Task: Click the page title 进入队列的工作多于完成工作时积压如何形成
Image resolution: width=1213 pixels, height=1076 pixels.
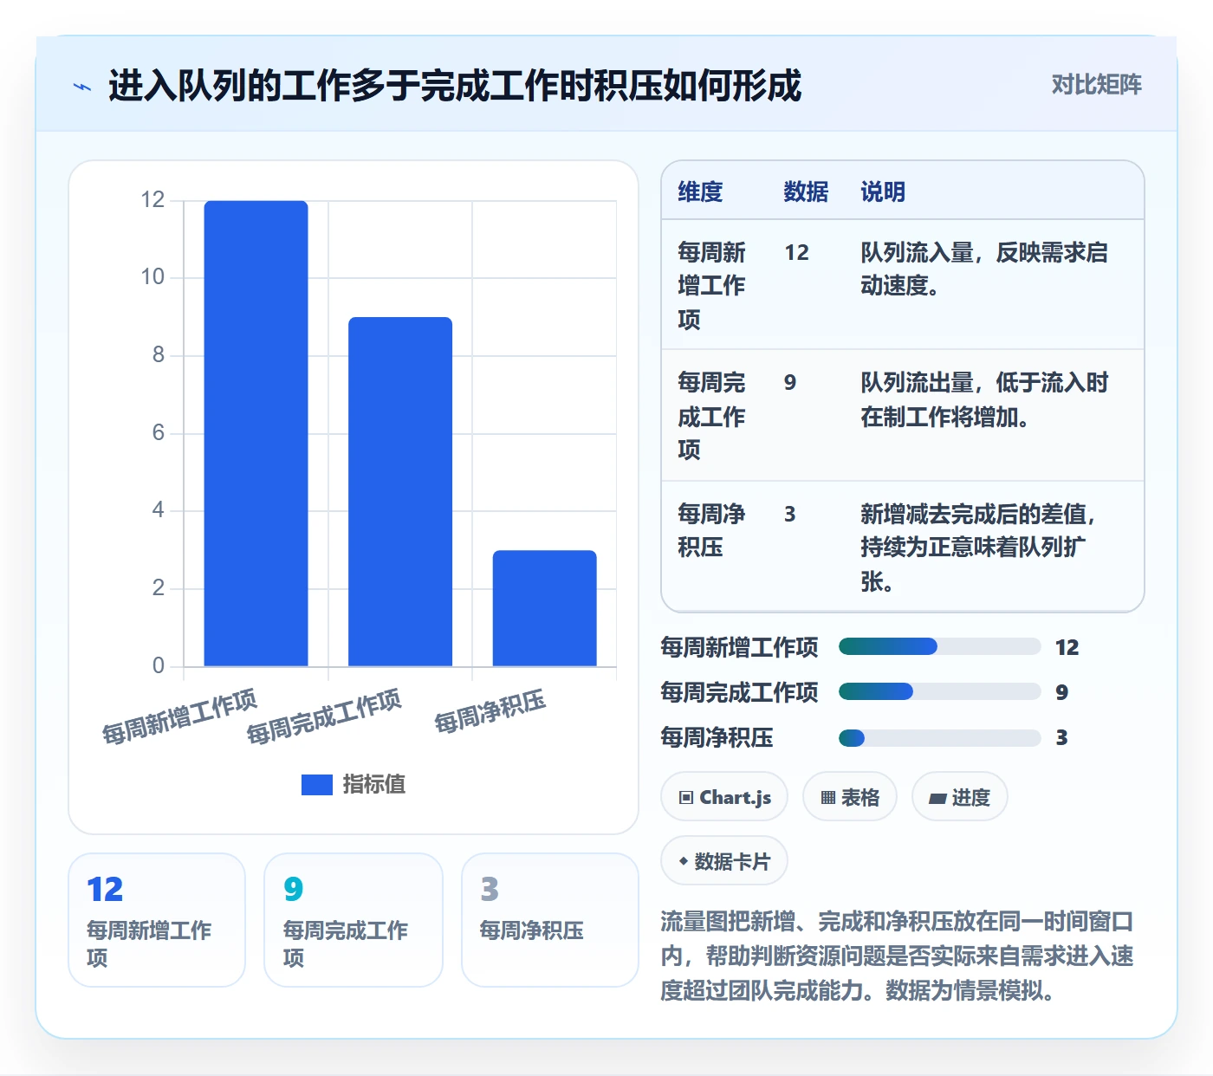Action: click(x=455, y=86)
